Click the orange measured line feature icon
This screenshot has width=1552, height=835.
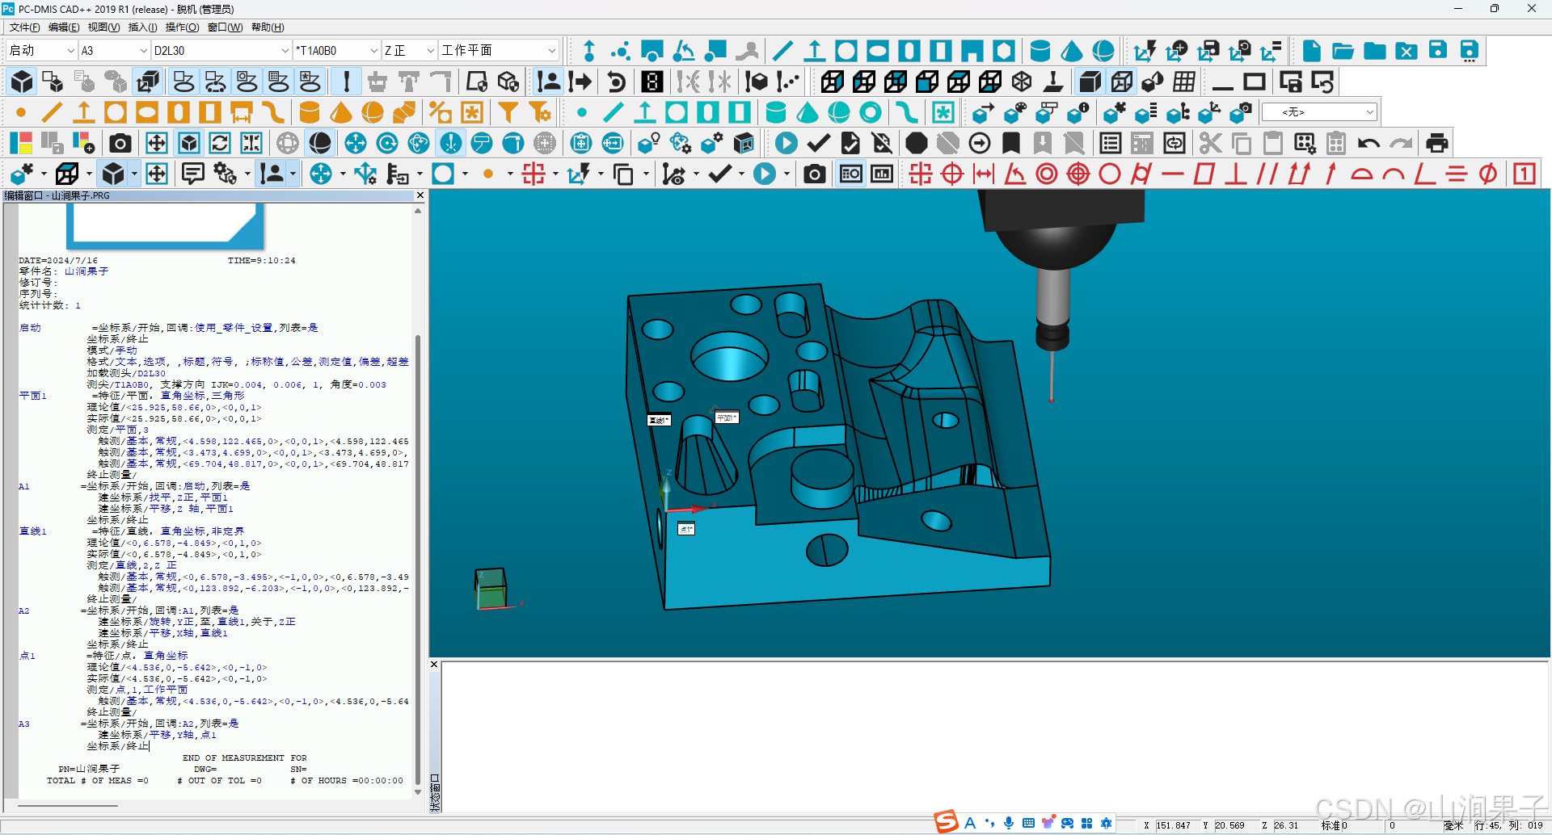click(53, 112)
